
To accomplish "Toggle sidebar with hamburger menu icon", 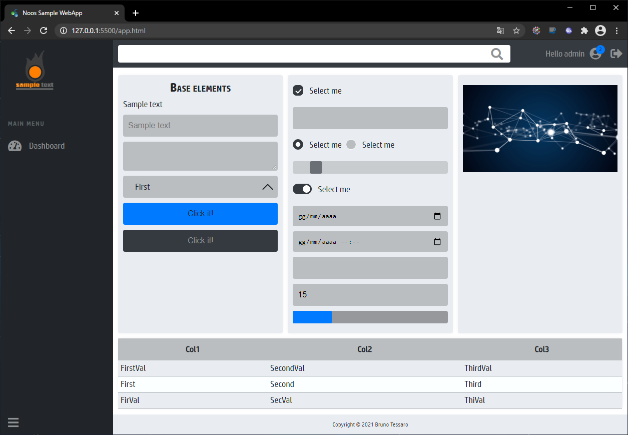I will click(x=14, y=422).
